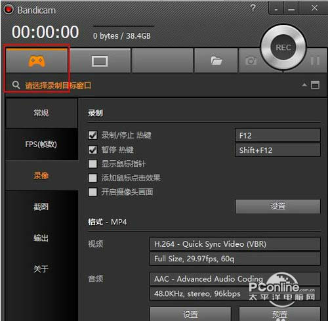Enable 显示鼠标指针 checkbox

point(92,163)
